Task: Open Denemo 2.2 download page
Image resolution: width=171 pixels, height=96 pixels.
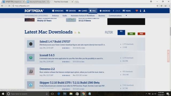Action: click(47, 69)
